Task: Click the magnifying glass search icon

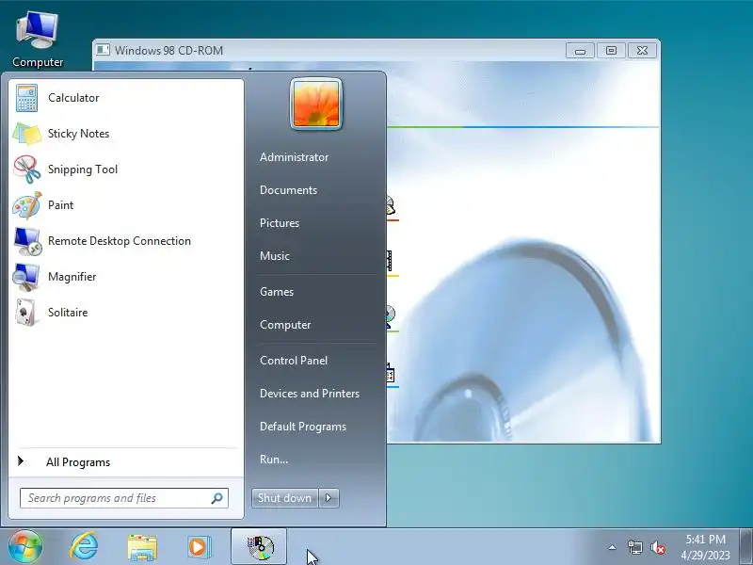Action: click(x=217, y=498)
